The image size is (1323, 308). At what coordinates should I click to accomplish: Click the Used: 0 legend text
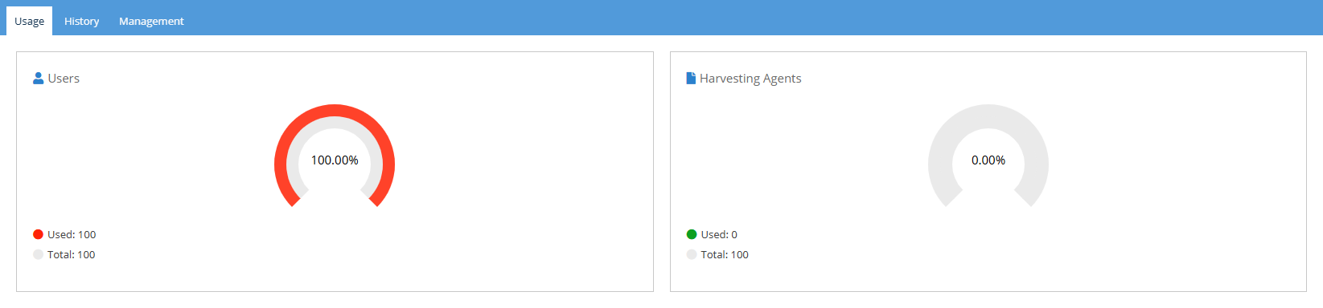[719, 234]
